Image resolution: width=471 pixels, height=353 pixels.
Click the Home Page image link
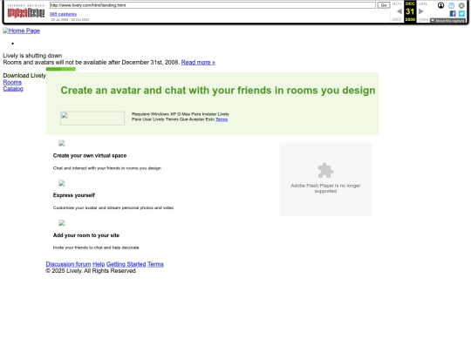(x=21, y=31)
